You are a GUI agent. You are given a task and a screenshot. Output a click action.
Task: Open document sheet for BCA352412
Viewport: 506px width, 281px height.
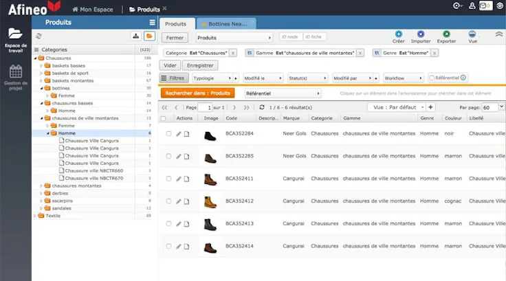pos(186,201)
